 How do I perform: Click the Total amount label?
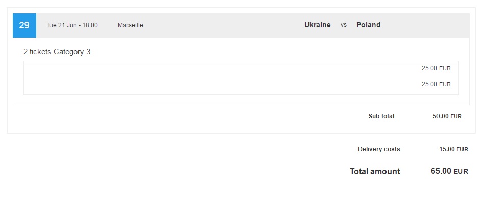tap(375, 171)
